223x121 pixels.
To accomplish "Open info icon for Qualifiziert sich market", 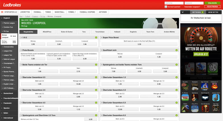I will tap(176, 50).
